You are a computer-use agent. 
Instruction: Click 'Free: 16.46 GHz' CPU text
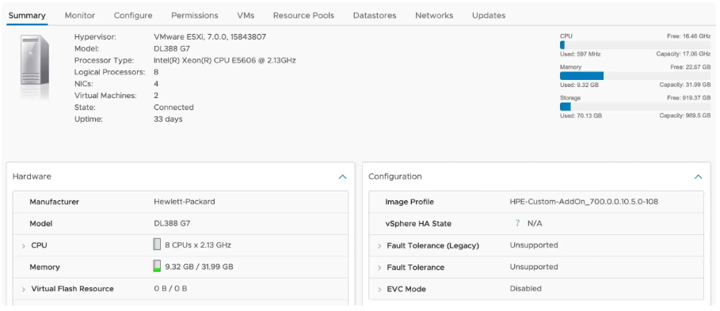pyautogui.click(x=689, y=36)
